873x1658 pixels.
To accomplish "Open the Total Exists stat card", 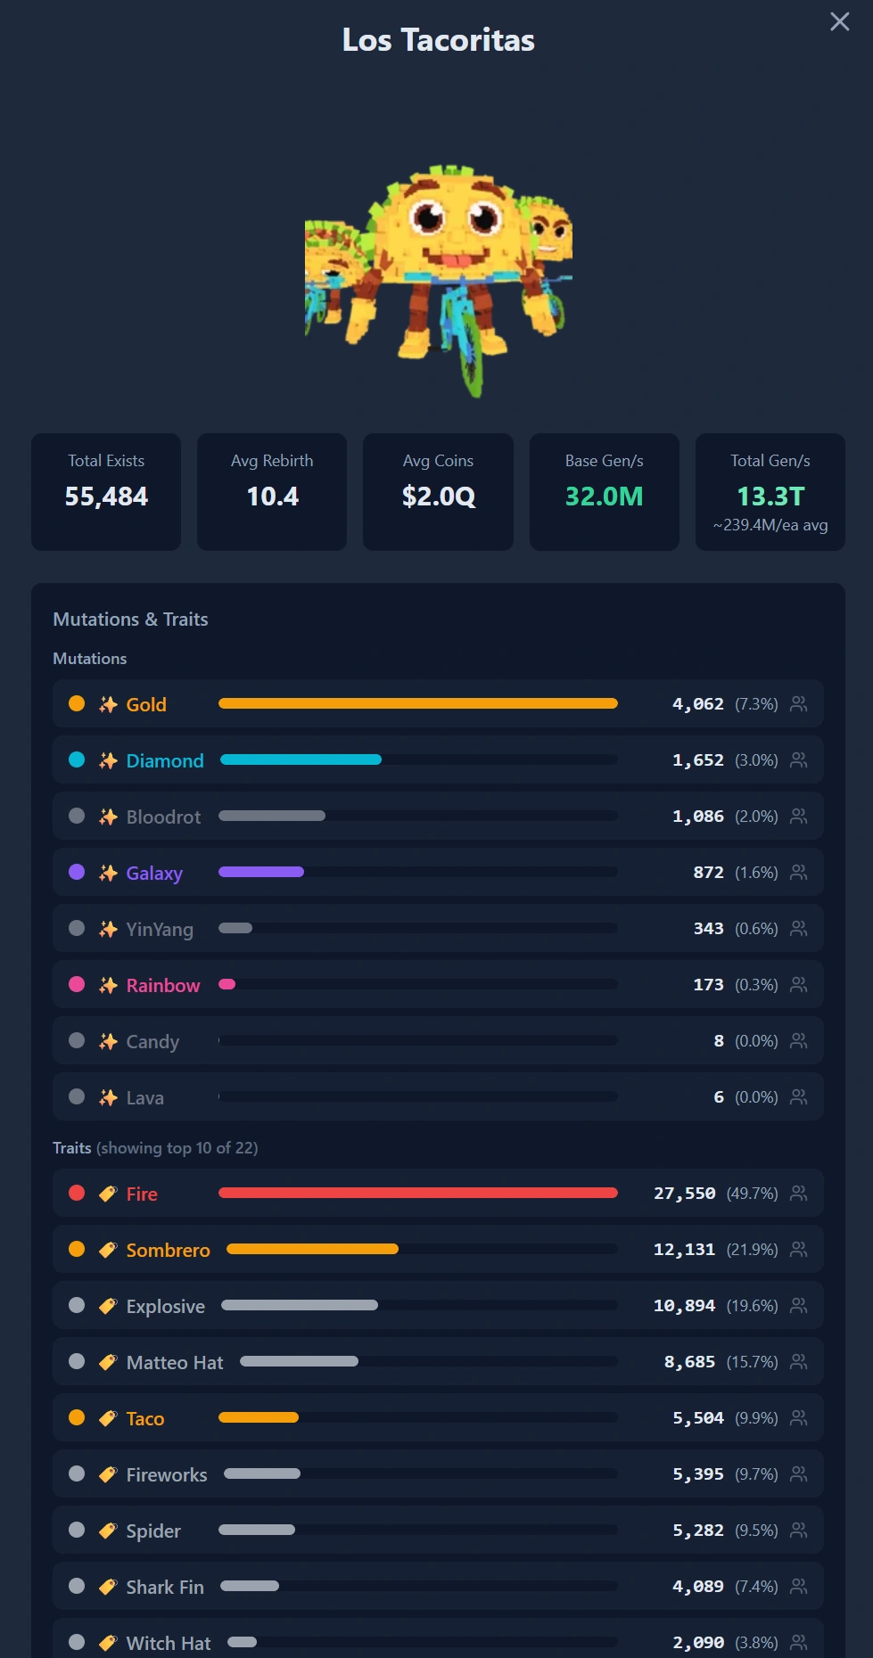I will point(106,492).
